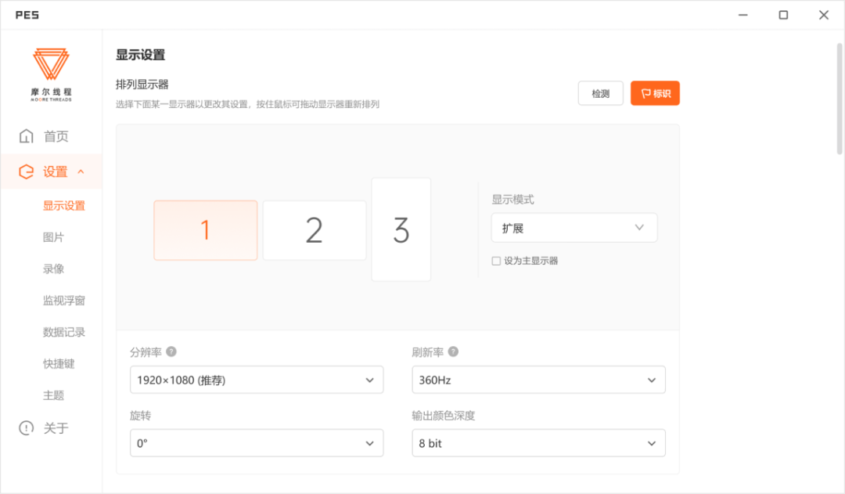The image size is (845, 494).
Task: Minimize the PES window
Action: click(x=743, y=15)
